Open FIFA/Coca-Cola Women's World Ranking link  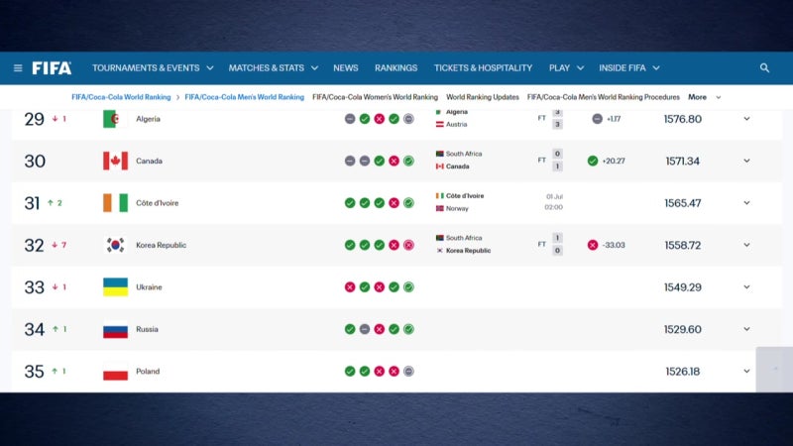375,97
